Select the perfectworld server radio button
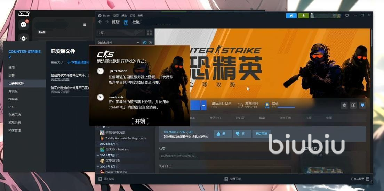Screen dimensions: 384x191 [101, 71]
